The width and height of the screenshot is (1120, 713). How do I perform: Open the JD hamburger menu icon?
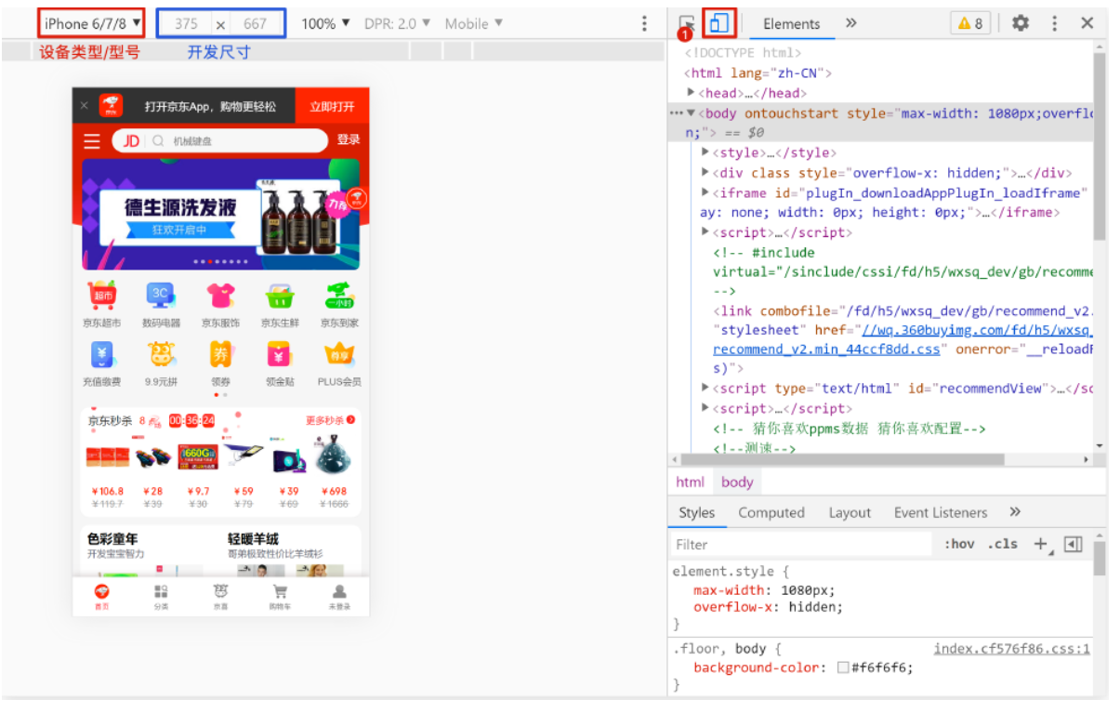click(92, 140)
